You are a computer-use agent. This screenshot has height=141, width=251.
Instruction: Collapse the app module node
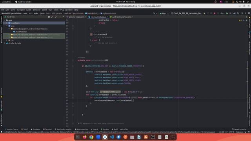(4, 20)
